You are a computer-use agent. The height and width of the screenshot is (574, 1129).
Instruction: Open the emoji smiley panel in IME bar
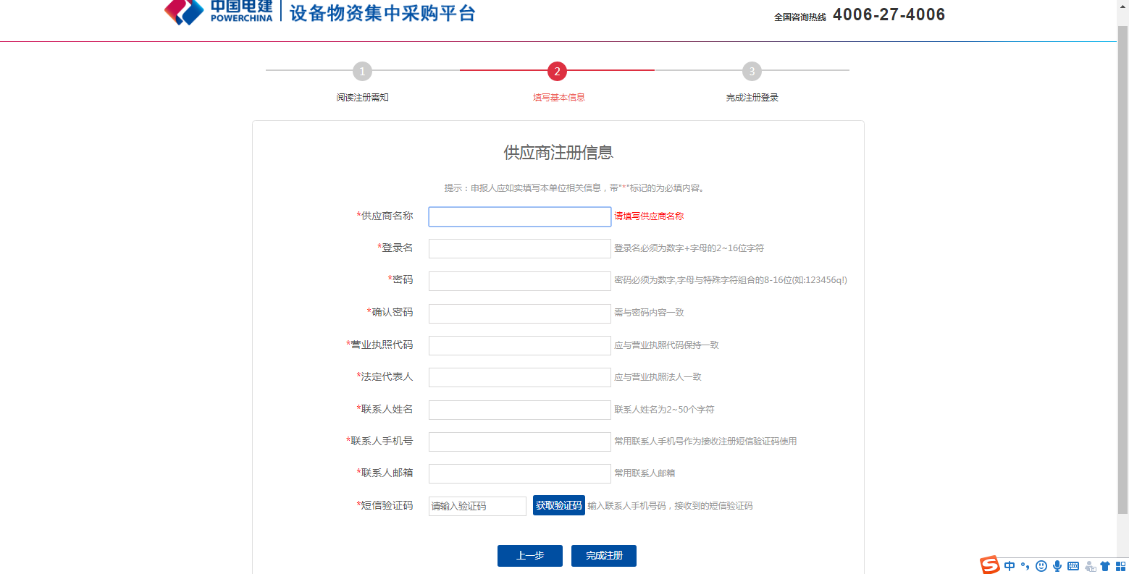(x=1041, y=566)
